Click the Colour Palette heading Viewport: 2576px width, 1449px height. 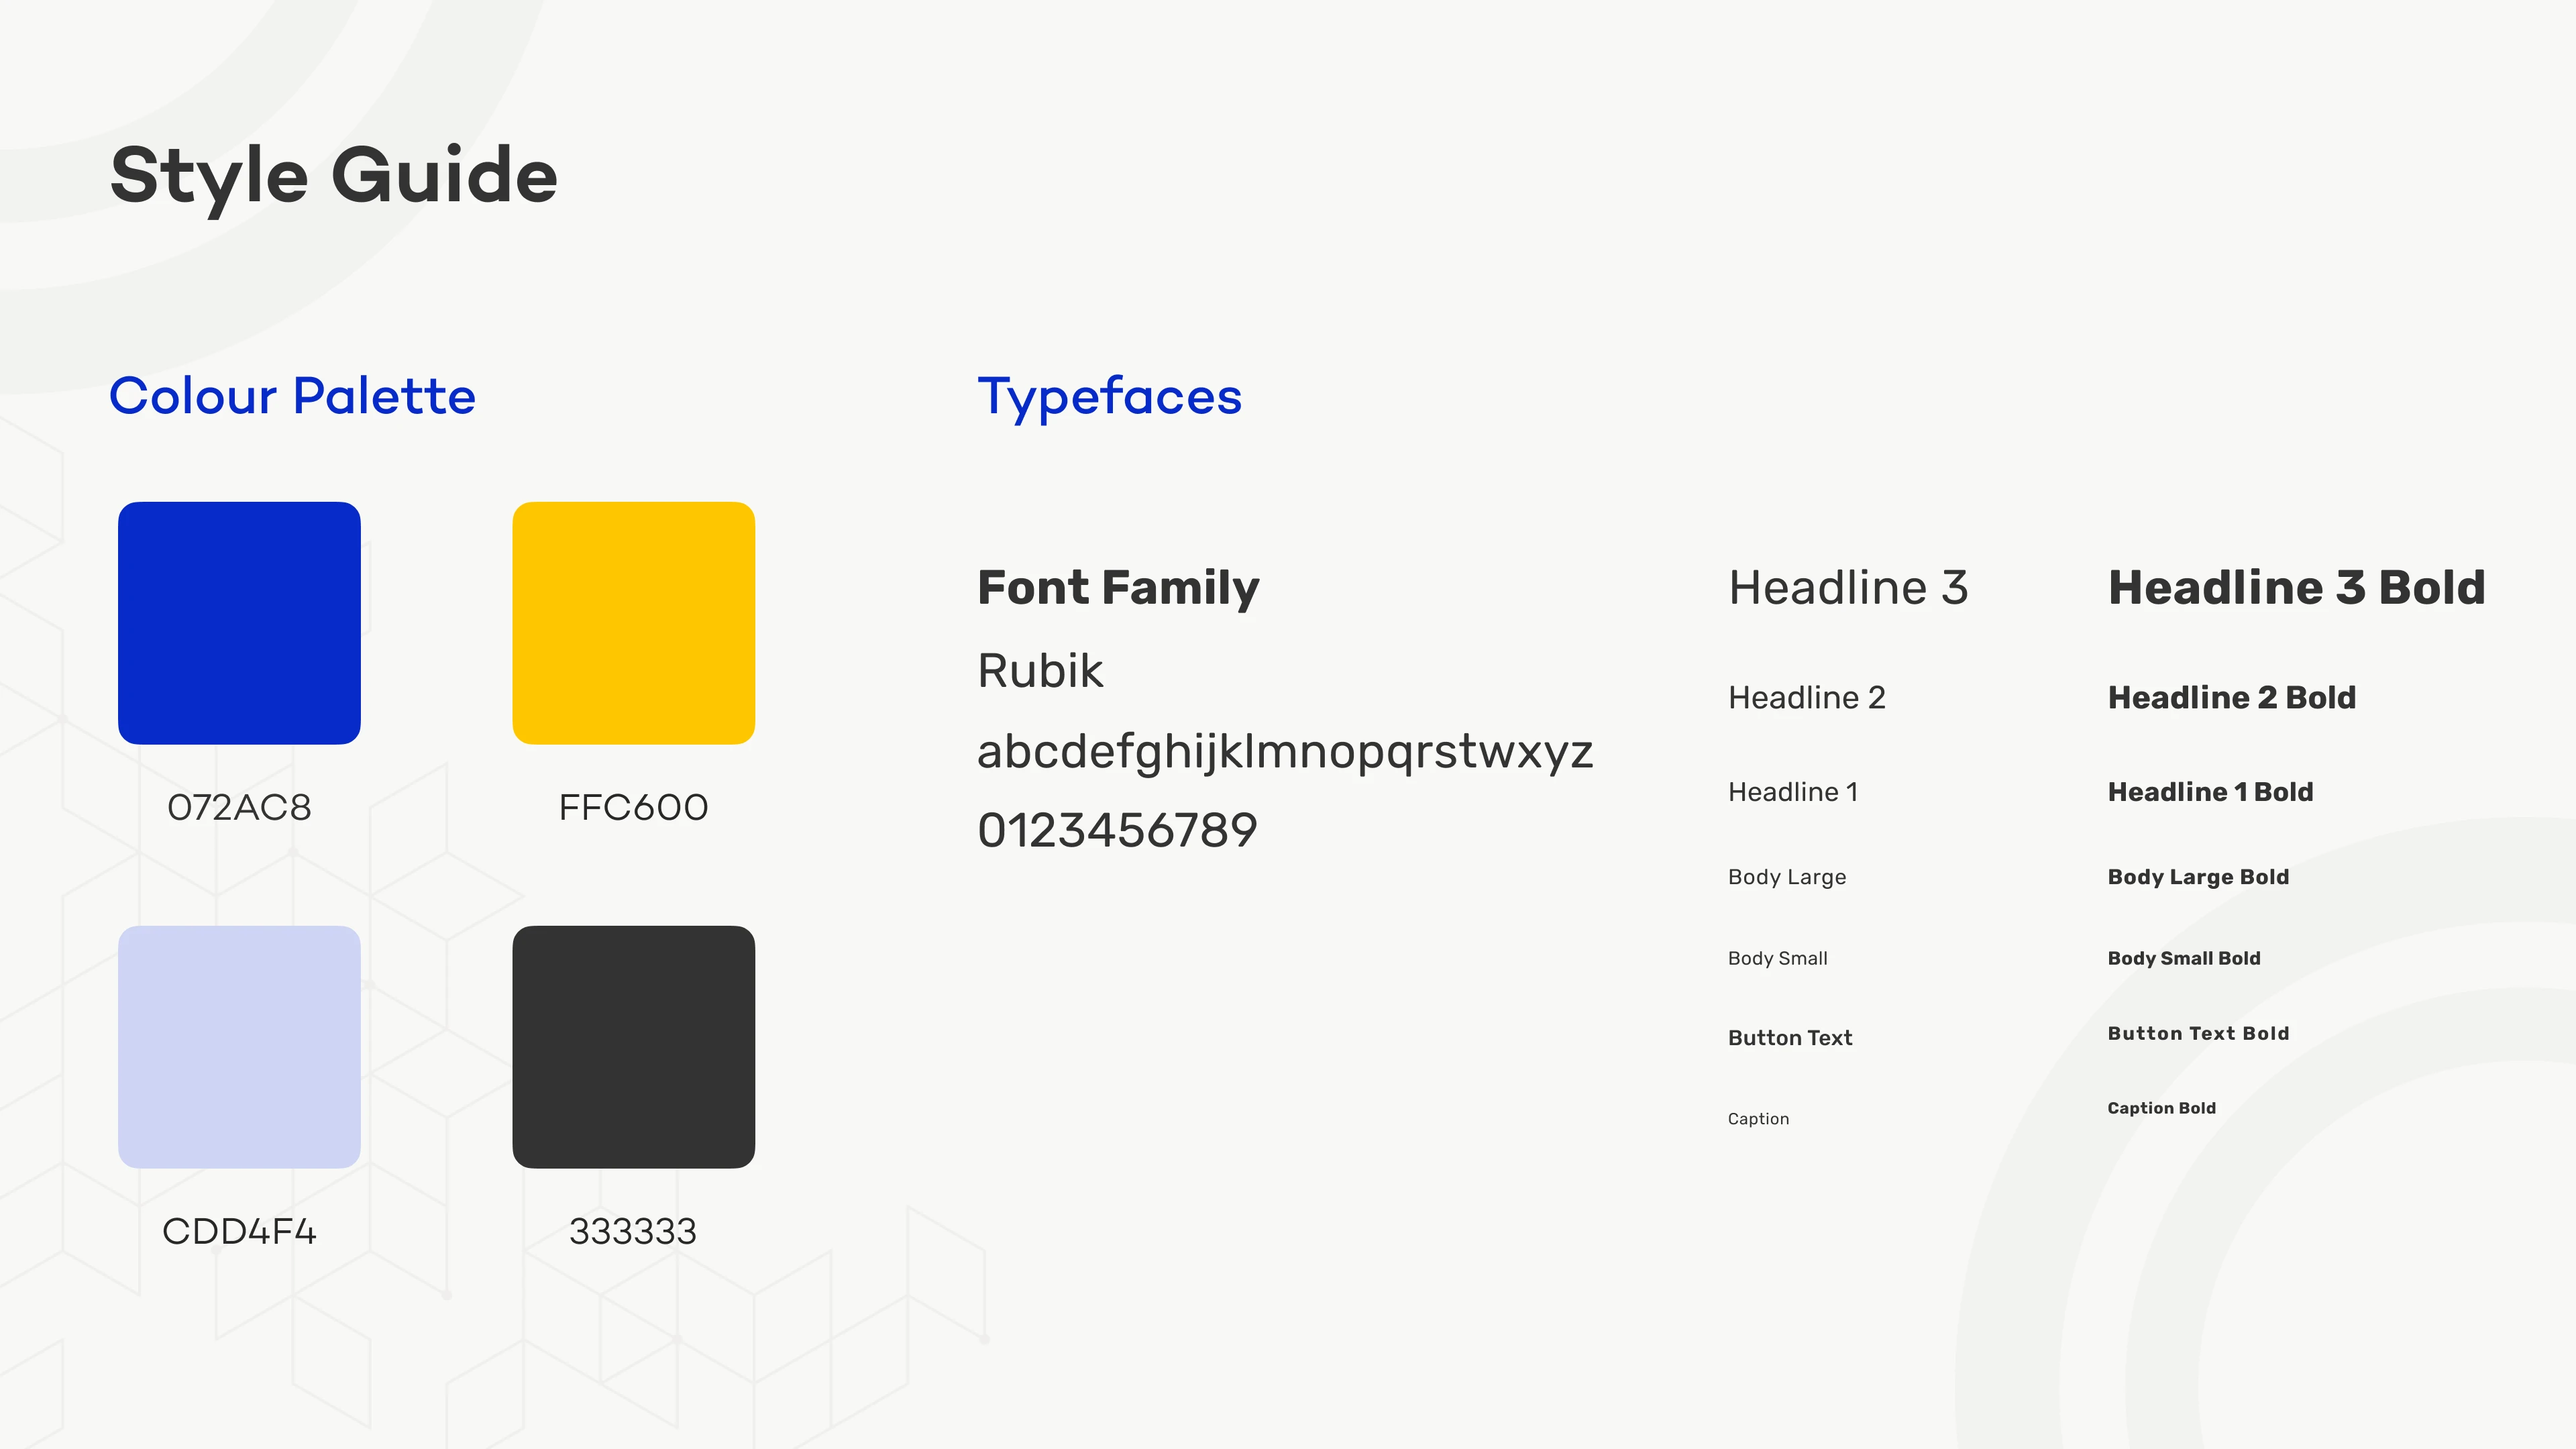tap(292, 396)
